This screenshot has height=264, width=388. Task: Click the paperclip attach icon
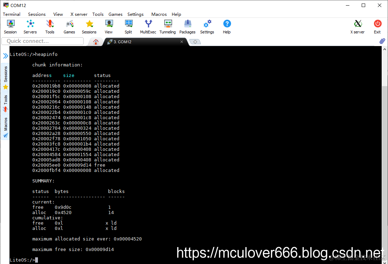(382, 41)
